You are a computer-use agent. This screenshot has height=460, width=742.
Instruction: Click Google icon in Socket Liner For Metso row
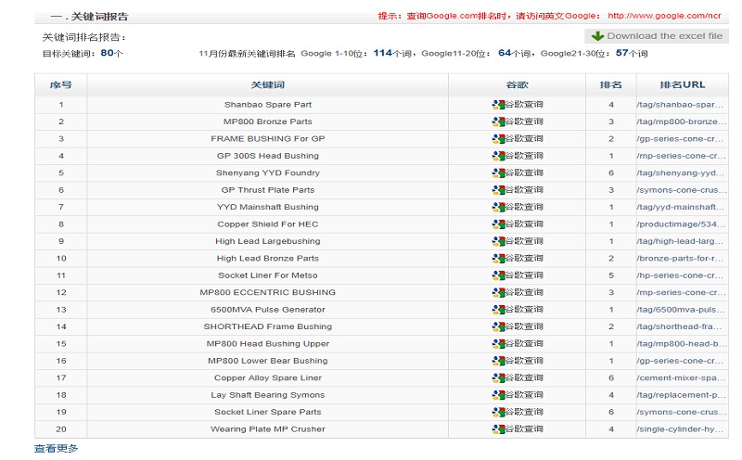tap(498, 275)
